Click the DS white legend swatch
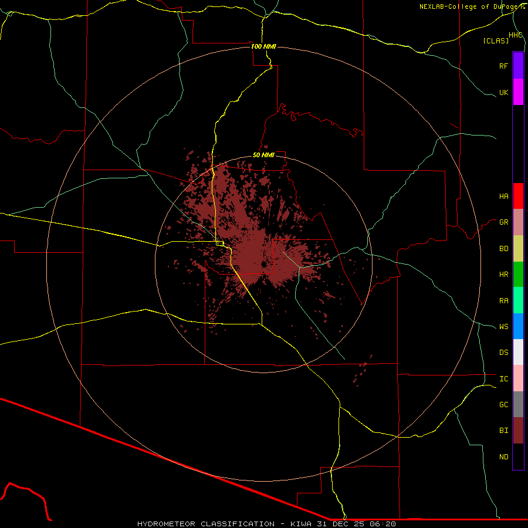This screenshot has height=528, width=528. [x=518, y=352]
